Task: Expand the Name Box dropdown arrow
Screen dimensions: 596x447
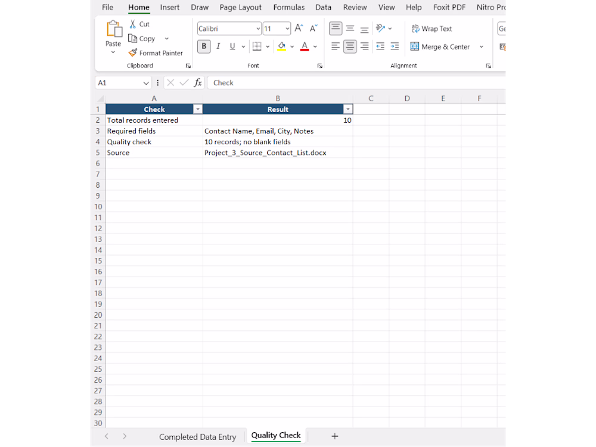Action: pos(146,83)
